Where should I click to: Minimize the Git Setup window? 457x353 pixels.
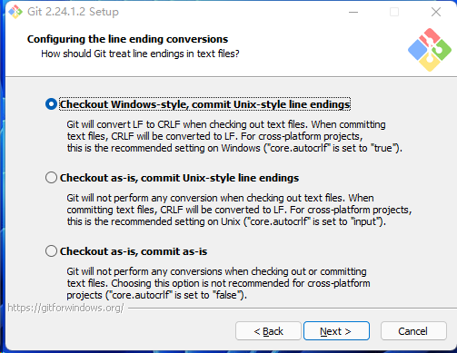click(x=353, y=12)
